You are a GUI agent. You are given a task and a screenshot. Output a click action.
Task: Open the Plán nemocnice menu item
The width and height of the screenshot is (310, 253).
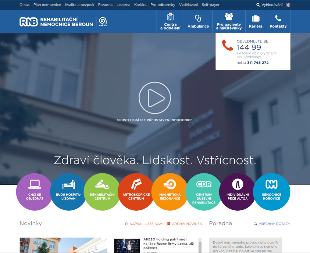click(x=47, y=5)
